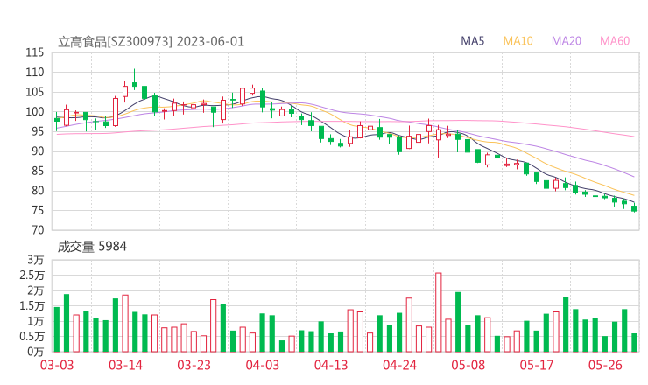
Task: Click the 04-24 date axis label
Action: coord(399,365)
